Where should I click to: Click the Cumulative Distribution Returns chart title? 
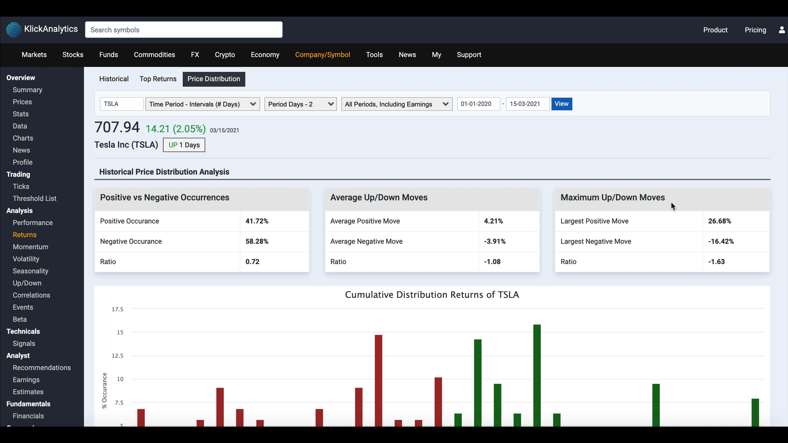coord(432,295)
